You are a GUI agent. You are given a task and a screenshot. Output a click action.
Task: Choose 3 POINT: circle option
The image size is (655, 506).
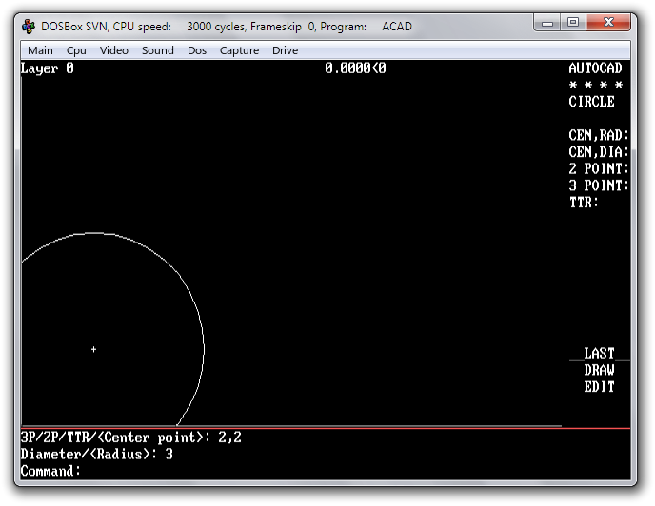599,185
